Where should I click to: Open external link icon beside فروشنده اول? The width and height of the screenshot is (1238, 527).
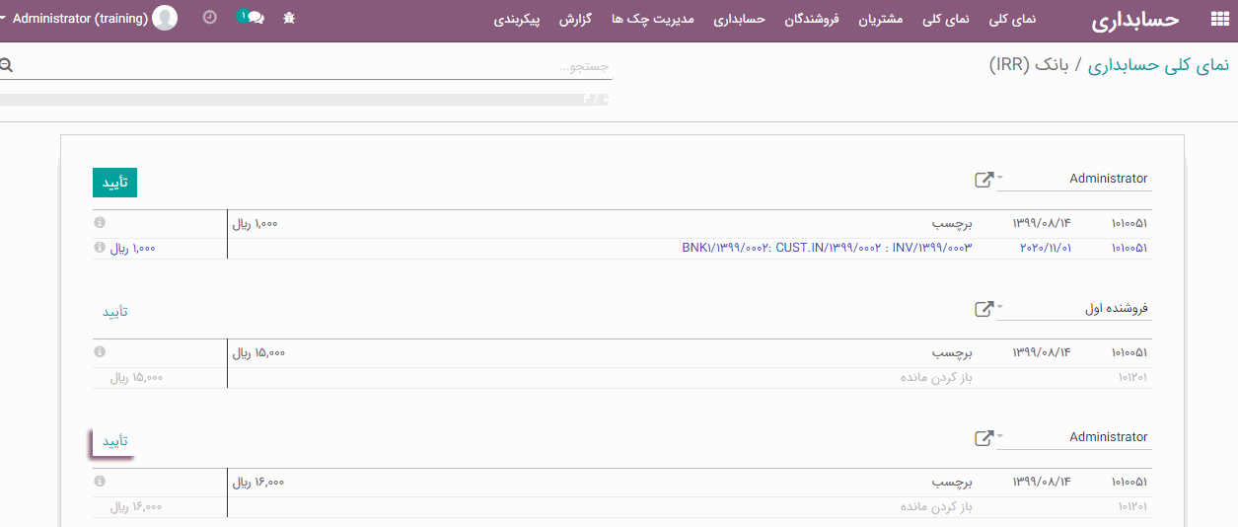tap(983, 309)
